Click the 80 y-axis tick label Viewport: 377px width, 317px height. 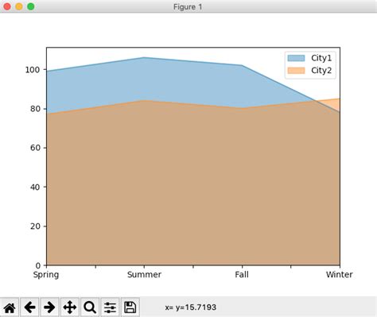[35, 109]
